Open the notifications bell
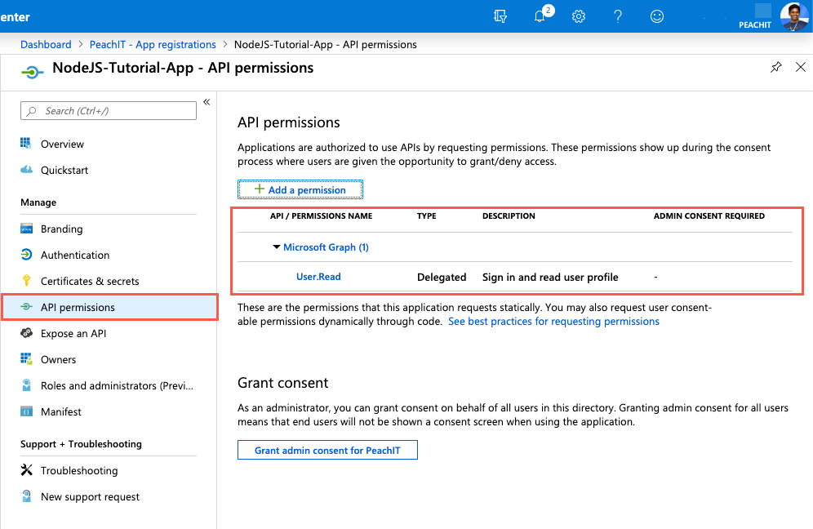Viewport: 813px width, 529px height. (540, 16)
